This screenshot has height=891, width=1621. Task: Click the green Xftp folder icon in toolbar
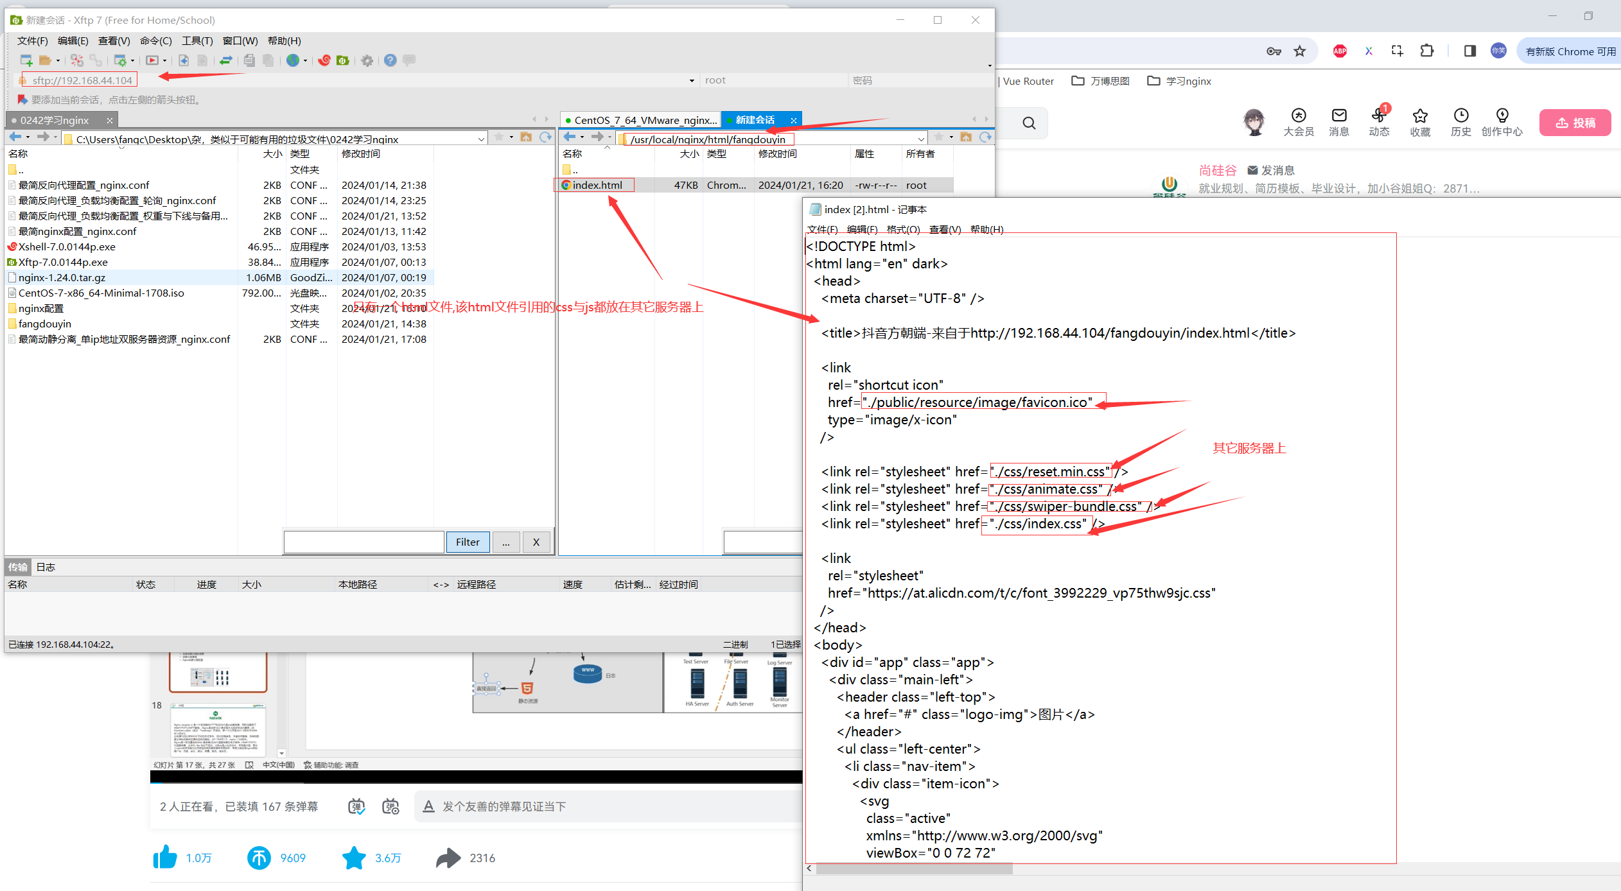[343, 60]
